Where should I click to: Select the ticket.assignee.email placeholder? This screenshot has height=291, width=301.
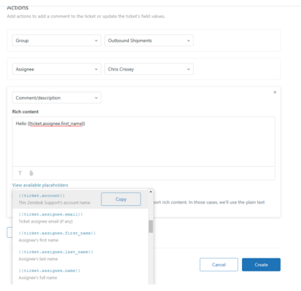(80, 218)
